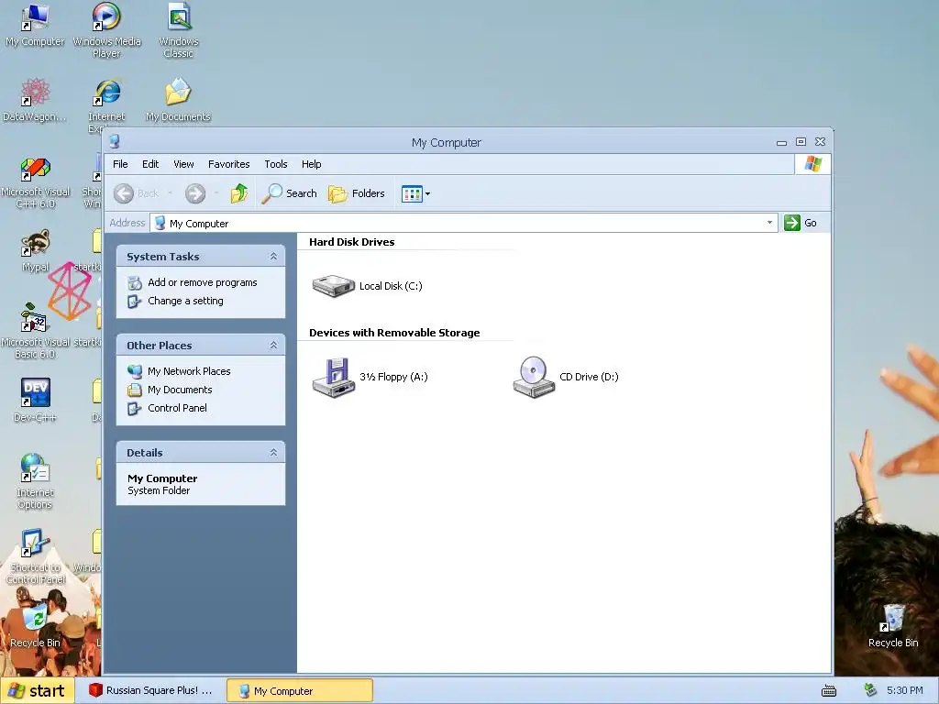The image size is (939, 704).
Task: Open My Documents in Other Places
Action: tap(180, 390)
